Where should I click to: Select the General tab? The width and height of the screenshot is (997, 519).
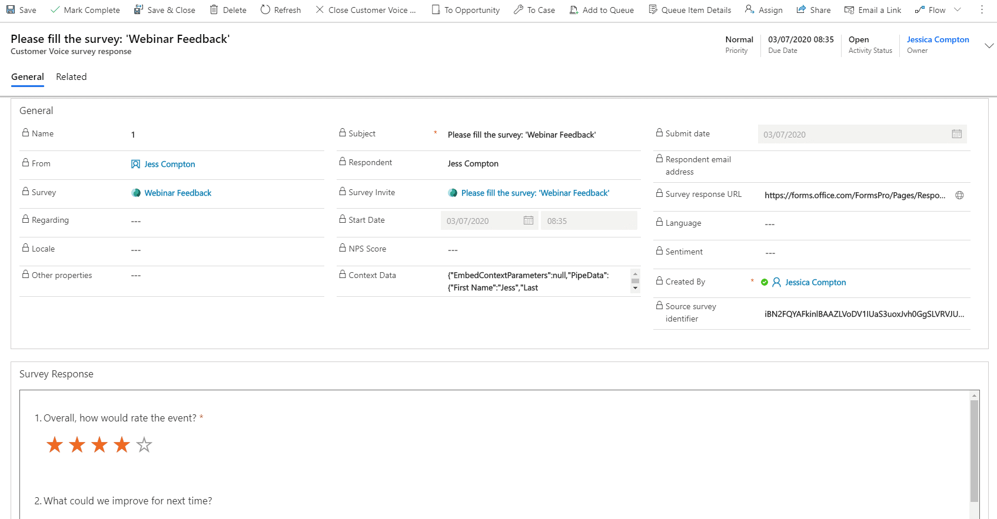28,77
